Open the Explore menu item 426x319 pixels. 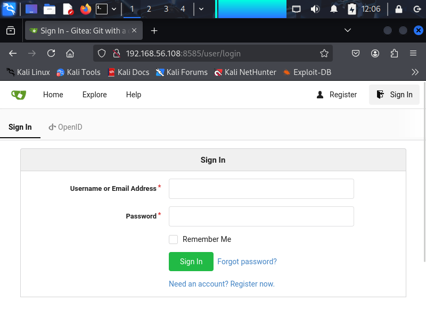tap(94, 95)
